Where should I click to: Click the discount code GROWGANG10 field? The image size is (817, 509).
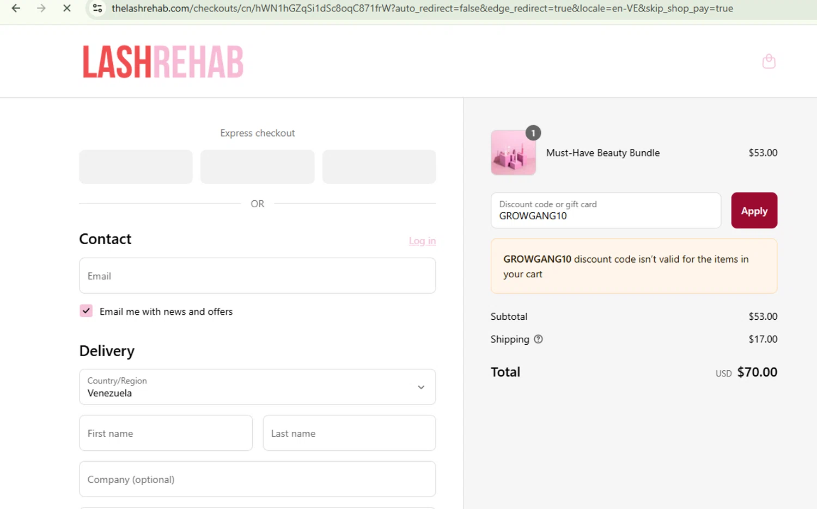[x=606, y=210]
